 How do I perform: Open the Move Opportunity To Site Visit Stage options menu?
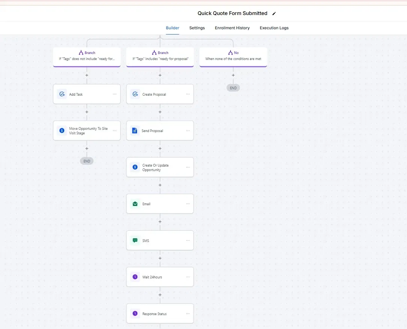pos(115,131)
